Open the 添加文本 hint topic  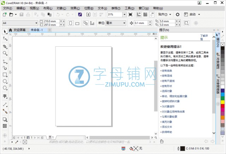pyautogui.click(x=167, y=127)
